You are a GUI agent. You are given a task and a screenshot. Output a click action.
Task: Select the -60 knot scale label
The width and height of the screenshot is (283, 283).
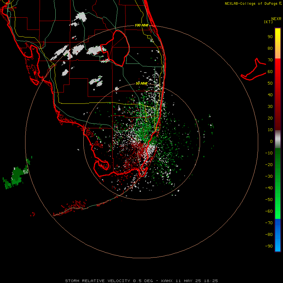point(269,211)
